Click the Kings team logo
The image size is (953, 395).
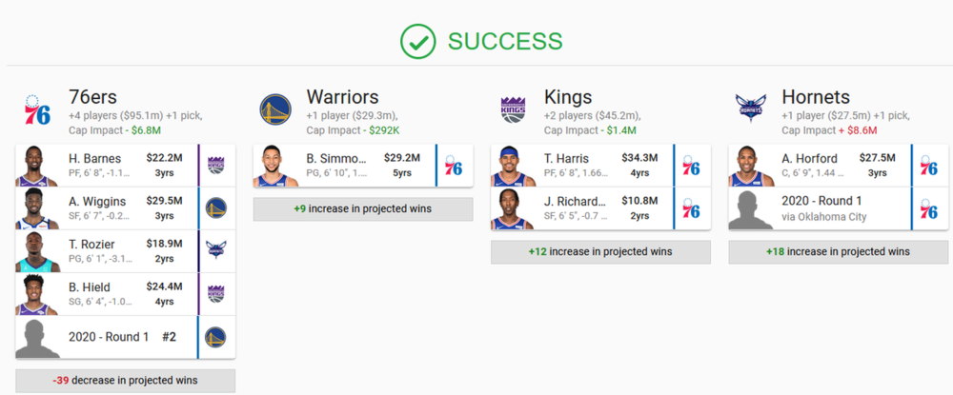513,110
